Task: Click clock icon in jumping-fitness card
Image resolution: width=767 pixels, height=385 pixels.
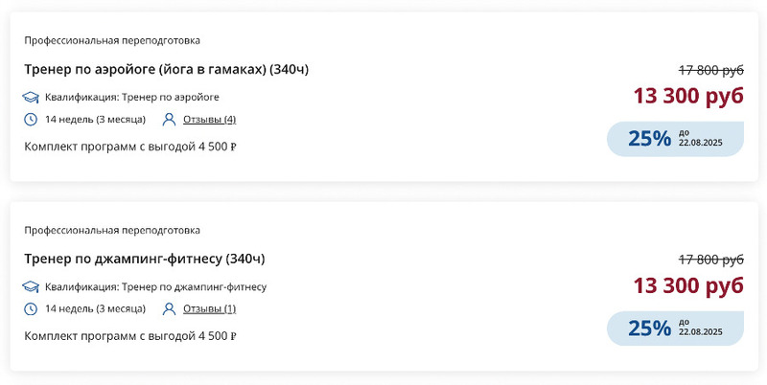Action: point(31,309)
